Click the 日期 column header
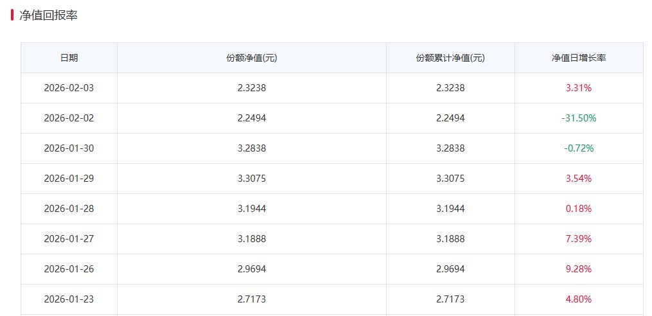Viewport: 652px width, 316px height. coord(69,58)
